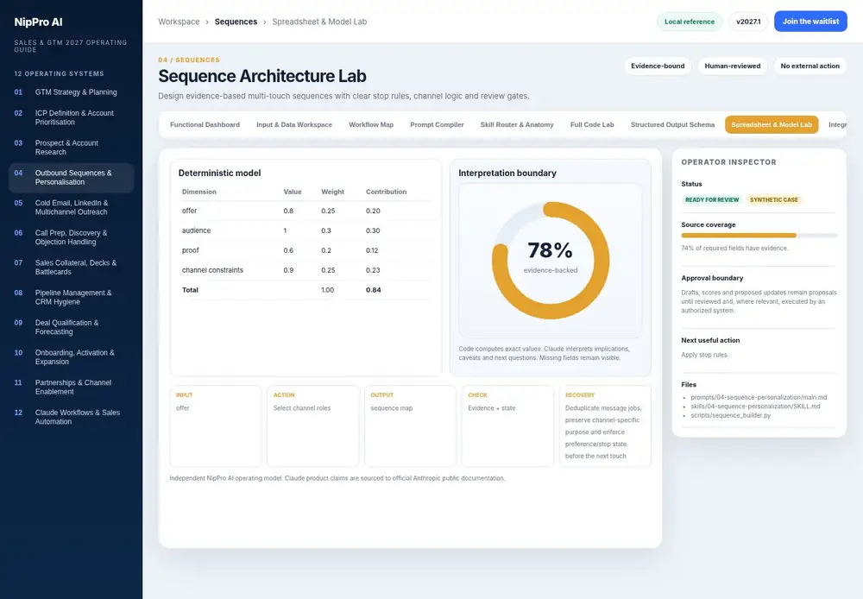The width and height of the screenshot is (863, 599).
Task: Open Claude Workflows & Sales Automation
Action: [x=71, y=417]
